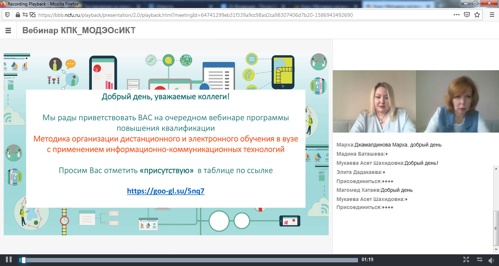Toggle fullscreen mode in playback bar
499x266 pixels.
point(466,260)
